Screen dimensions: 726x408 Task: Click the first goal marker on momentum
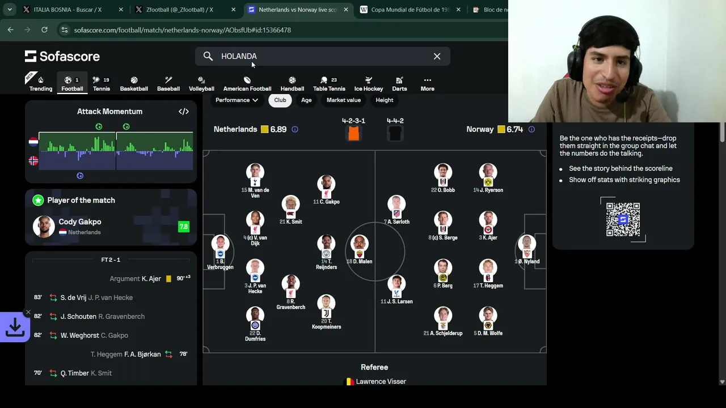point(99,126)
